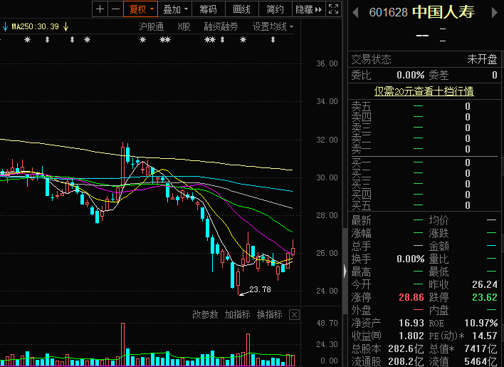Click the 23.78 low price marker

(260, 289)
